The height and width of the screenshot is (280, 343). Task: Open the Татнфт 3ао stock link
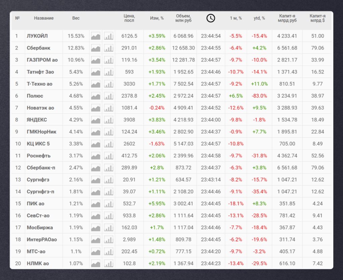(x=40, y=72)
